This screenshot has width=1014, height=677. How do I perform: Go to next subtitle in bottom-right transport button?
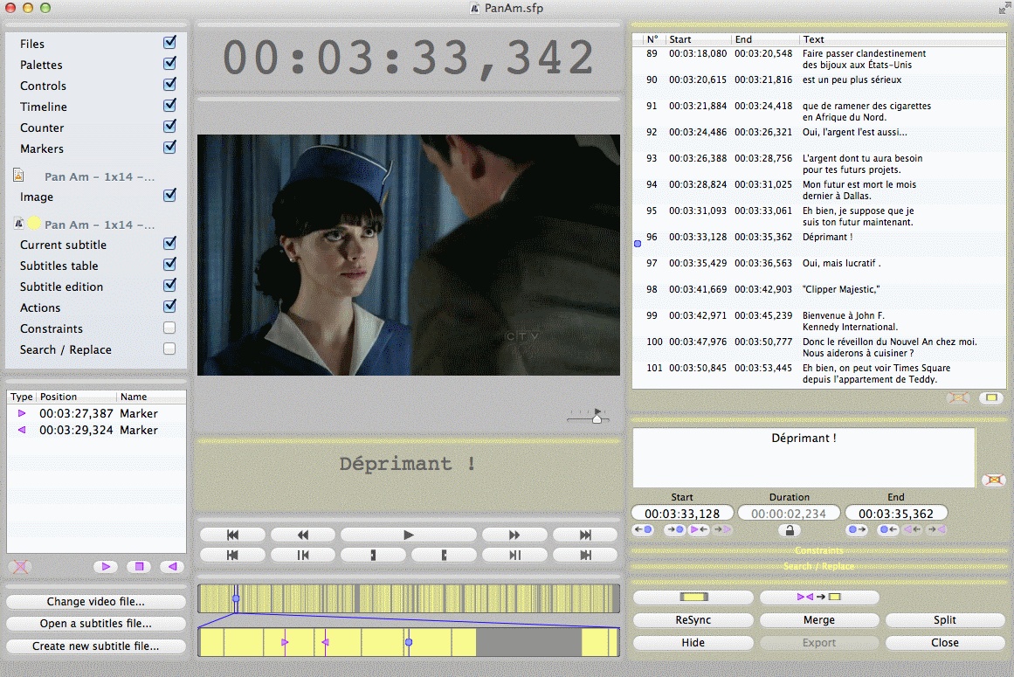pyautogui.click(x=585, y=555)
